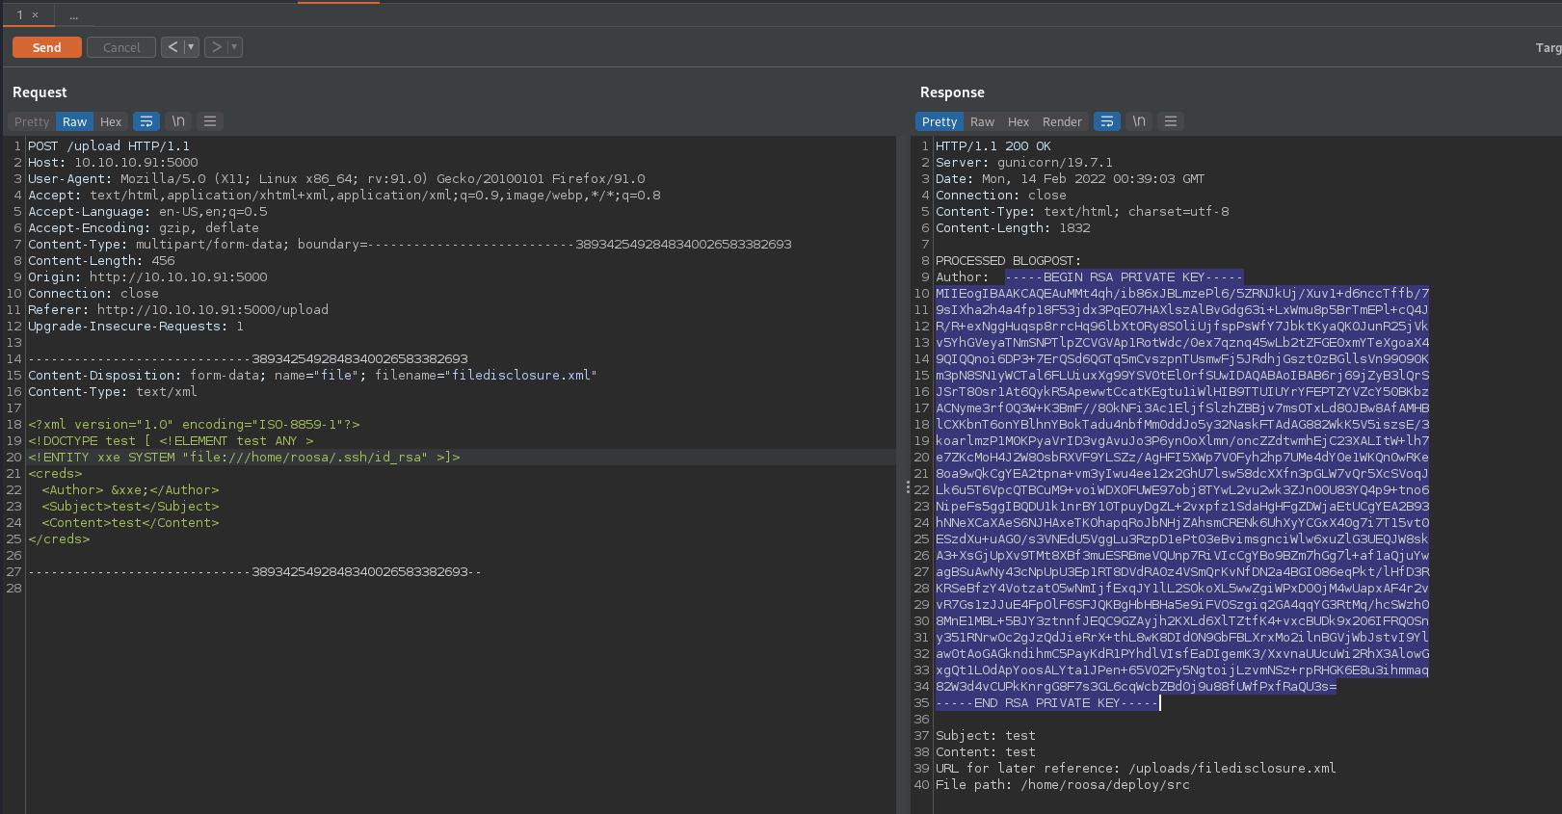Click the Referer header line in the request
The image size is (1562, 814).
[178, 310]
